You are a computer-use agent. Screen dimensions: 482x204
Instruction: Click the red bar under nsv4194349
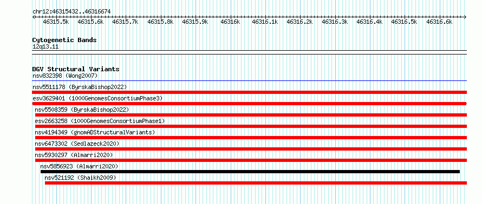click(251, 138)
